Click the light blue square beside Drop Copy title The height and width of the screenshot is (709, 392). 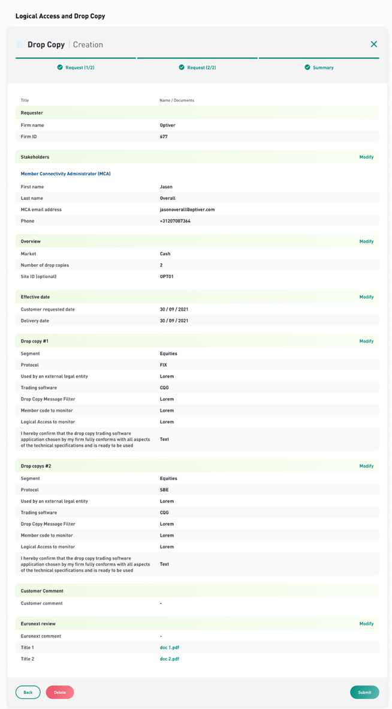[19, 44]
